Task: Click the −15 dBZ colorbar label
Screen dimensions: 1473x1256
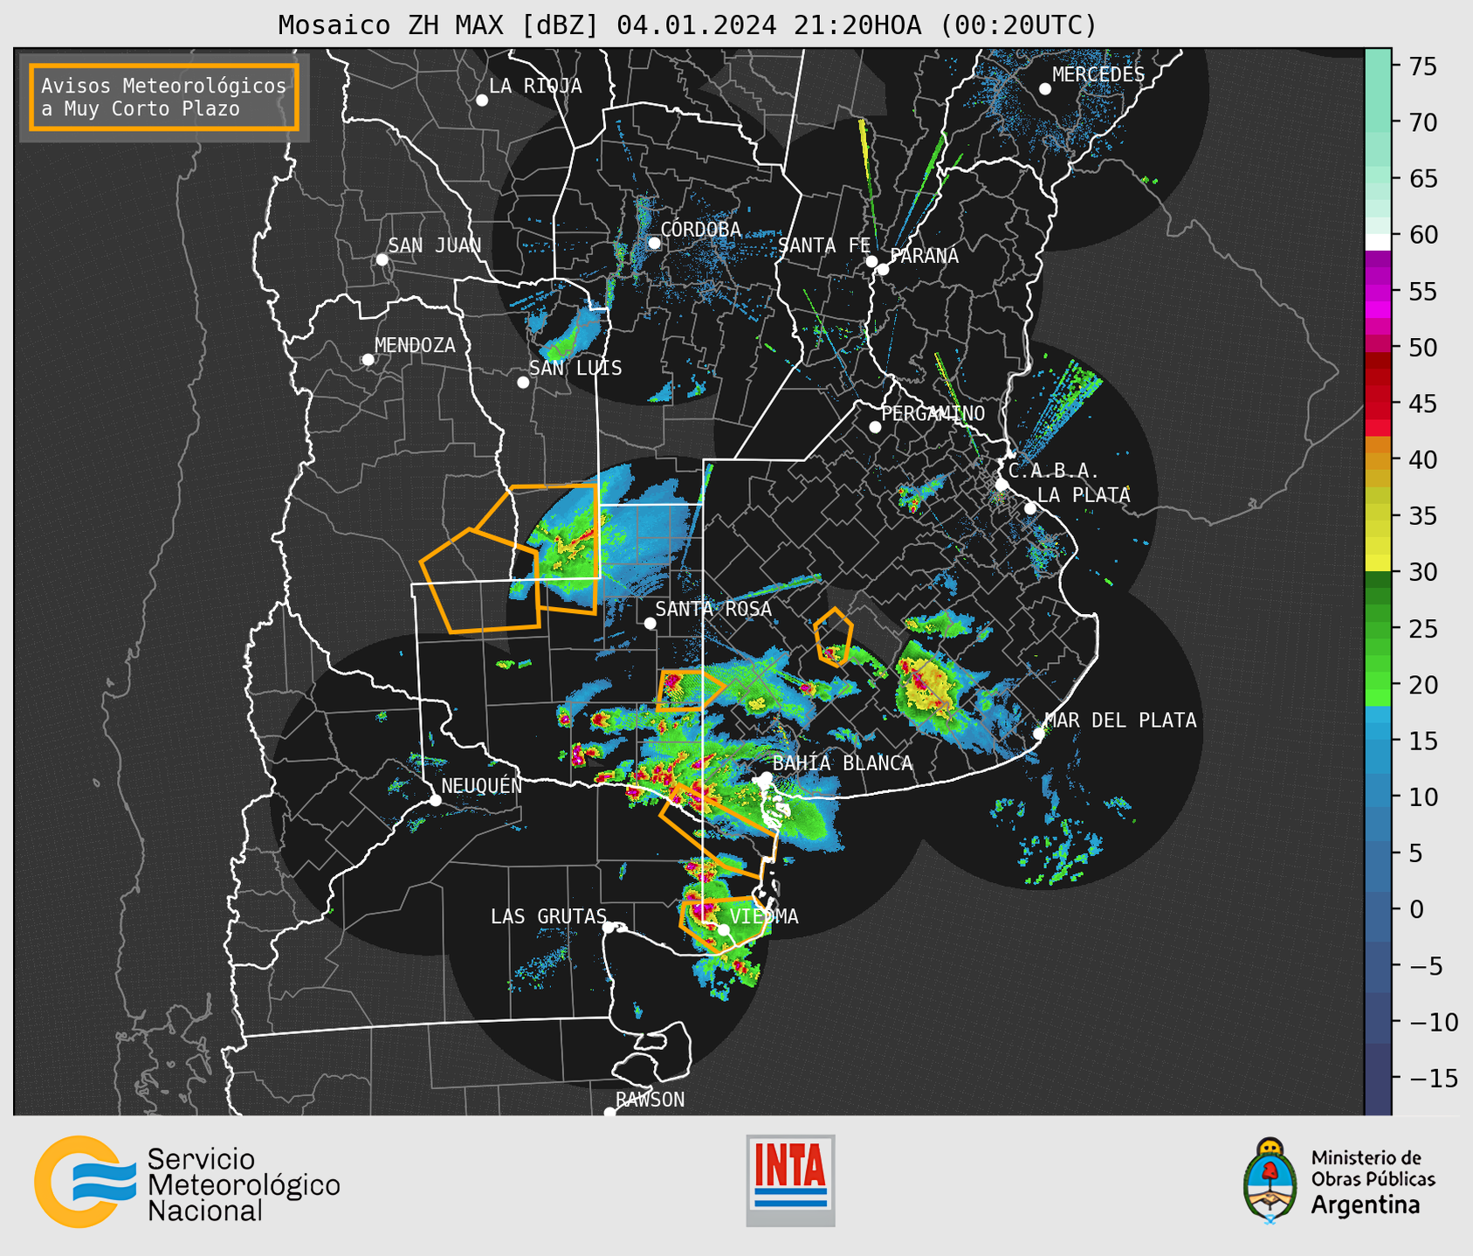Action: 1434,1078
